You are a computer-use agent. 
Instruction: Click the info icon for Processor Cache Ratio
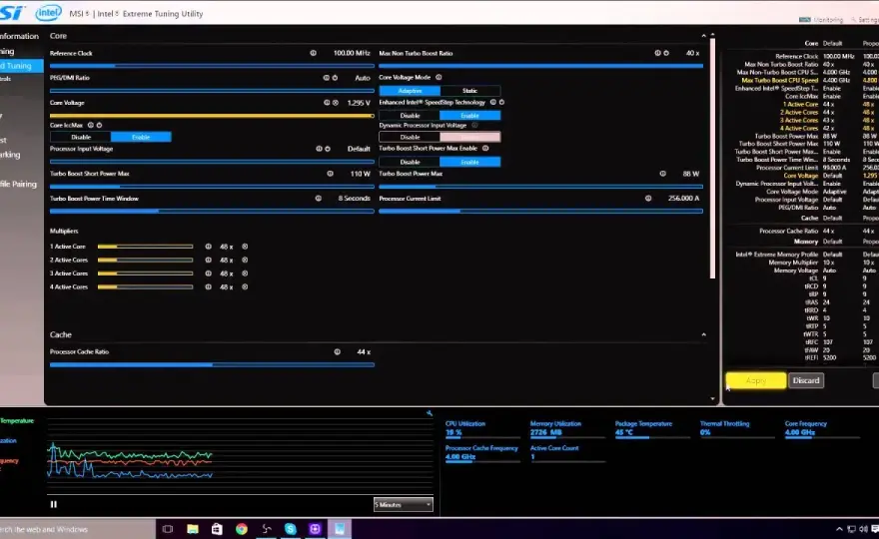pyautogui.click(x=338, y=352)
